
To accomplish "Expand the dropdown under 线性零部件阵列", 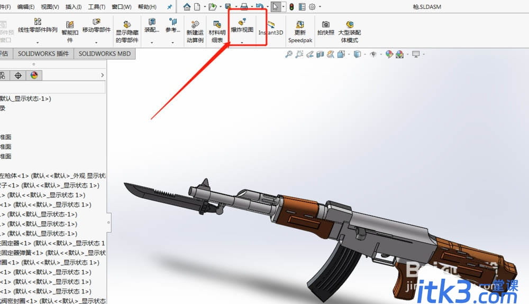I will coord(38,42).
